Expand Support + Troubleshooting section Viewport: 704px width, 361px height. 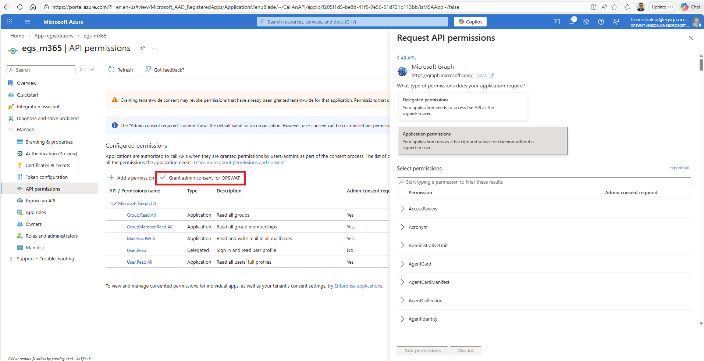coord(11,259)
